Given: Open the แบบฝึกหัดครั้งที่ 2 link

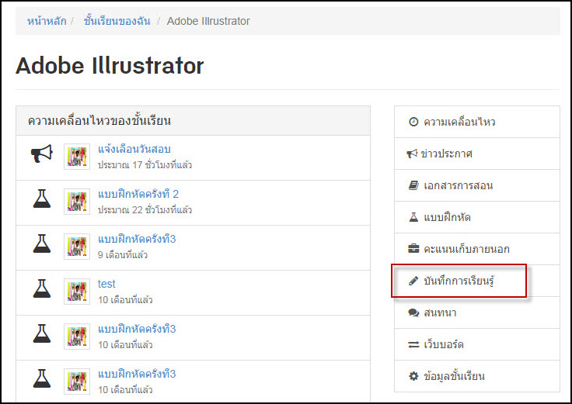Looking at the screenshot, I should [138, 194].
